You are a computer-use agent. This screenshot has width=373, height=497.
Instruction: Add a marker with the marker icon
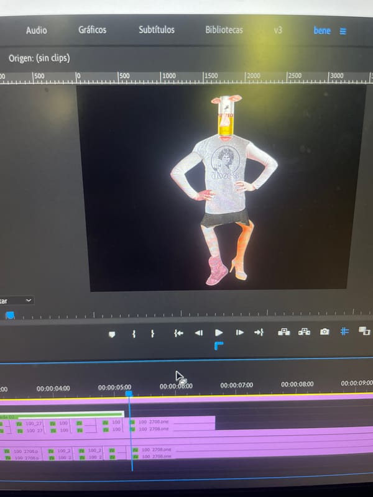[x=112, y=334]
